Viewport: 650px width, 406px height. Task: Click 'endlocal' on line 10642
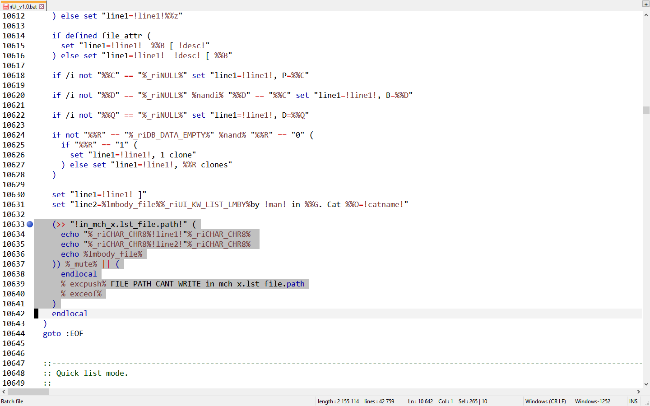click(x=70, y=314)
